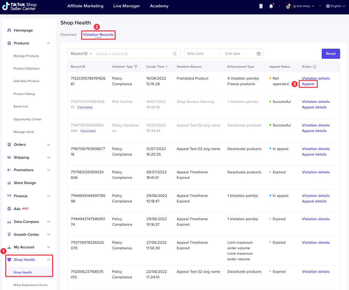Open the Record ID dropdown
Screen dimensions: 349x290
(x=81, y=54)
